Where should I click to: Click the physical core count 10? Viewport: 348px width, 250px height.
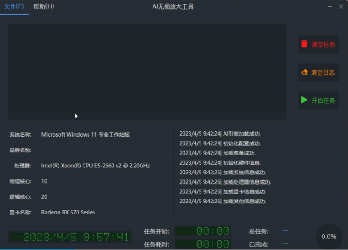(x=44, y=181)
